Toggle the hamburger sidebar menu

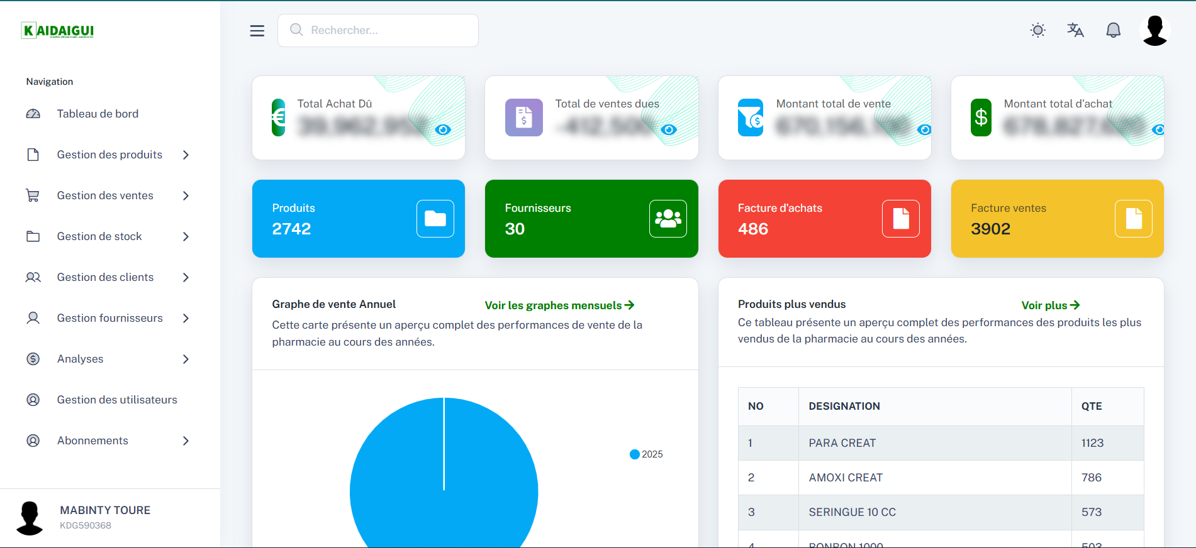point(257,31)
